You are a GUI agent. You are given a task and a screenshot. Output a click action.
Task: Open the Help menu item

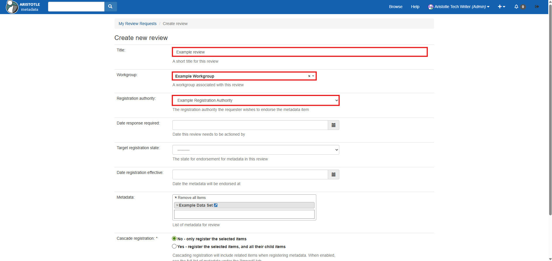coord(415,7)
